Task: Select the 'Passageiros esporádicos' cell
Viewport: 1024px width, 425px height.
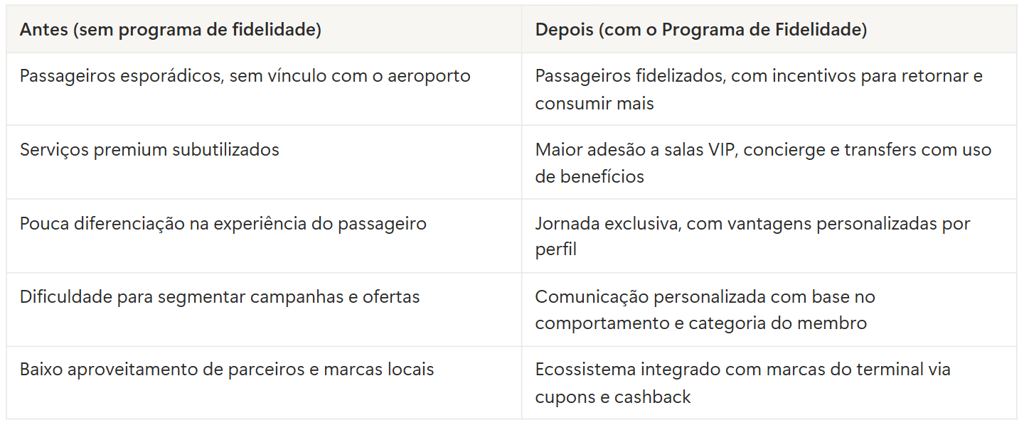Action: point(245,76)
